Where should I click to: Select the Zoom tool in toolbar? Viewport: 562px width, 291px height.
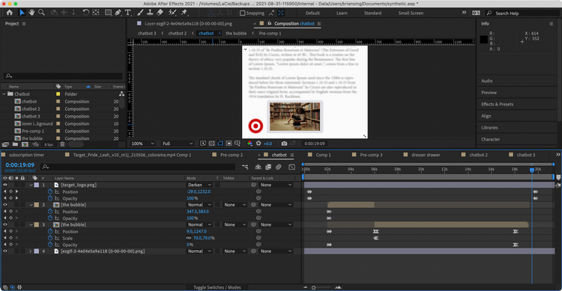pyautogui.click(x=41, y=13)
